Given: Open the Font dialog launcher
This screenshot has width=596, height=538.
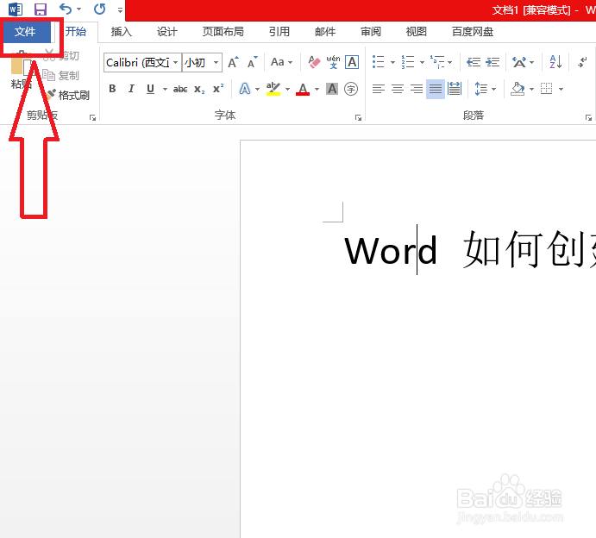Looking at the screenshot, I should (x=358, y=118).
